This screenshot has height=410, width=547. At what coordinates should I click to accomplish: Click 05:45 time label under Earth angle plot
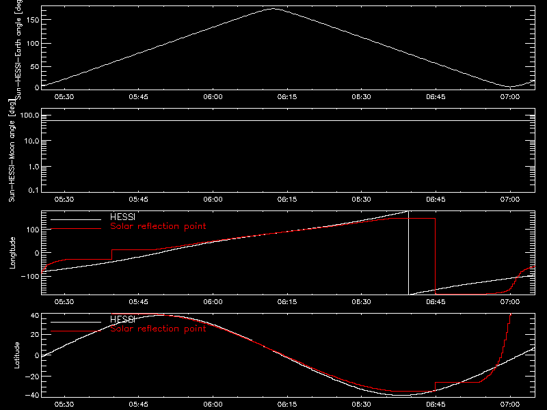139,97
